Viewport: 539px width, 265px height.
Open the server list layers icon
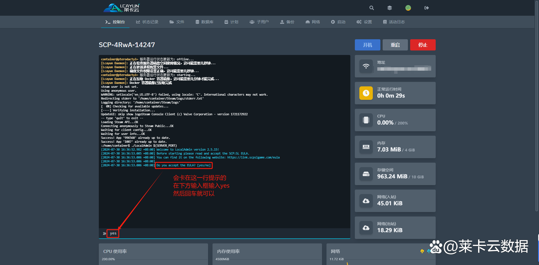[x=390, y=8]
